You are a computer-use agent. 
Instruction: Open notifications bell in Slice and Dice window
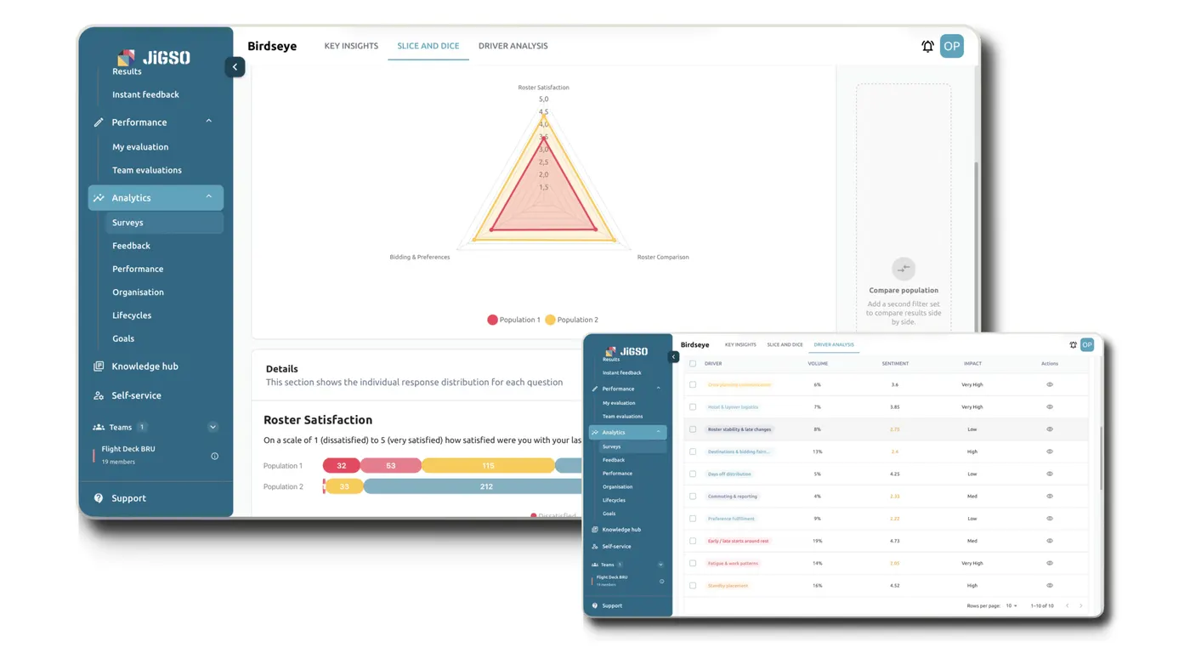click(927, 46)
